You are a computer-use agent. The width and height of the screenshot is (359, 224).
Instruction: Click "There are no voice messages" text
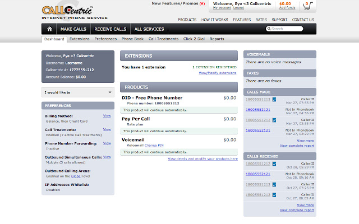click(273, 62)
